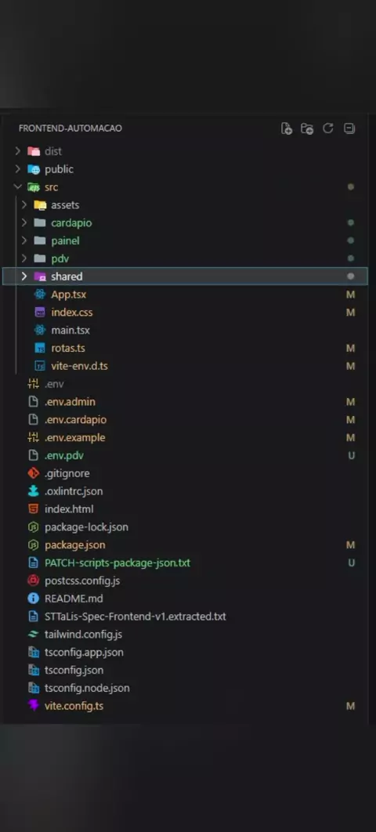Click the Tailwind icon beside tailwind.config.js
This screenshot has height=832, width=376.
pyautogui.click(x=34, y=634)
